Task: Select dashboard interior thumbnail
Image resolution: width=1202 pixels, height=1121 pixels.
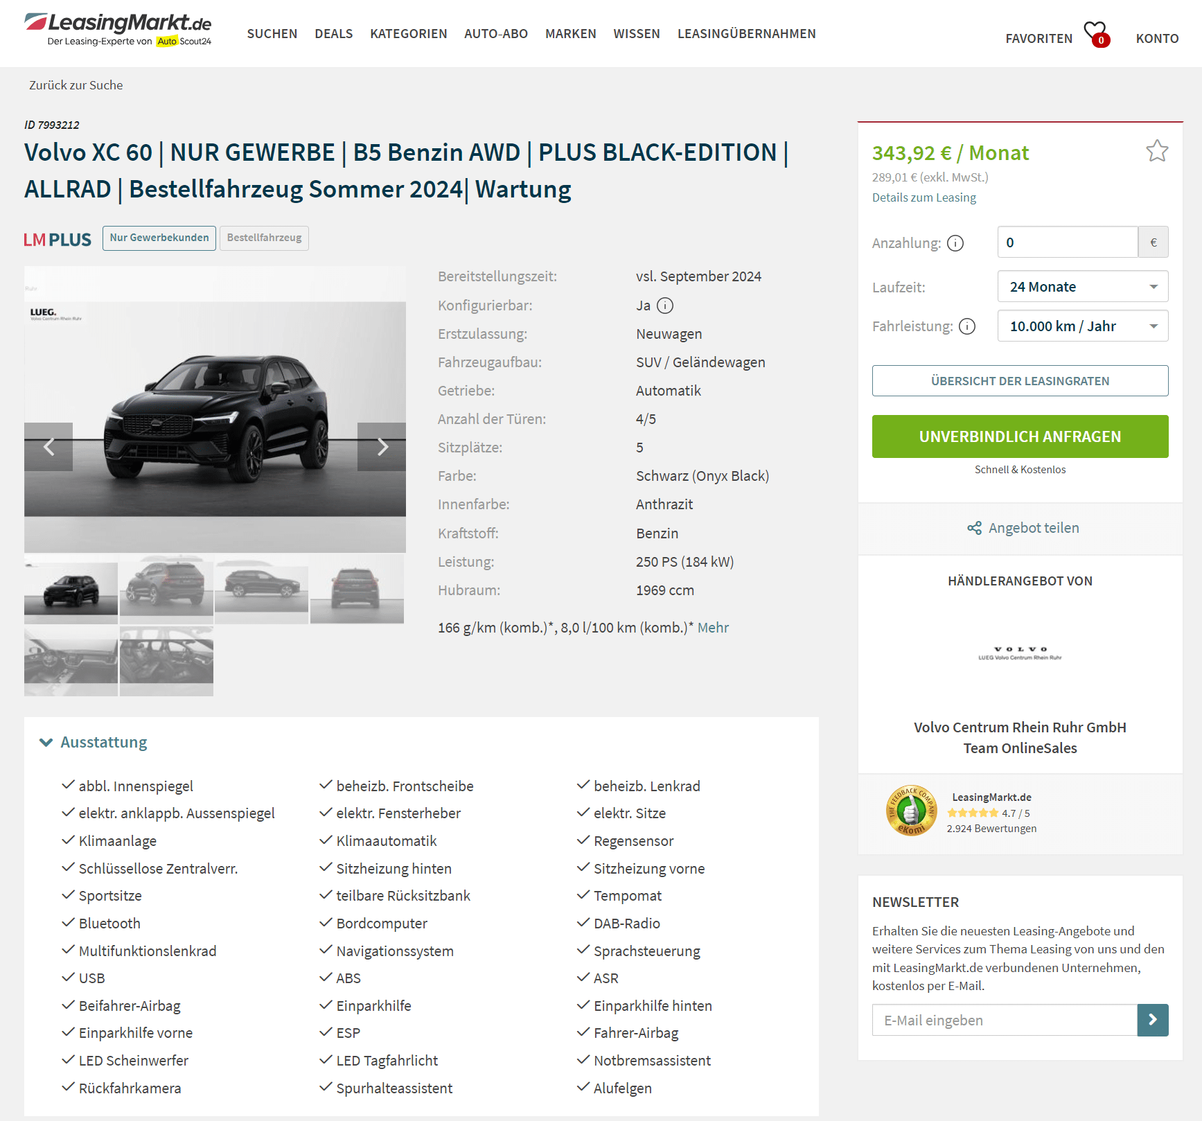Action: point(71,661)
